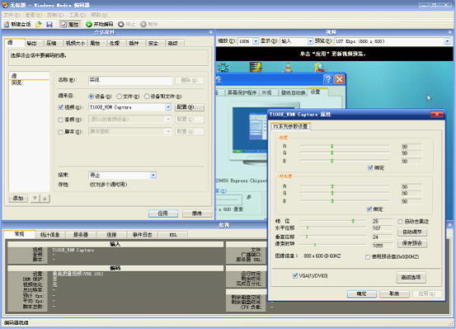Toggle the Properties (属性) toolbar button
The height and width of the screenshot is (329, 456).
(x=70, y=25)
